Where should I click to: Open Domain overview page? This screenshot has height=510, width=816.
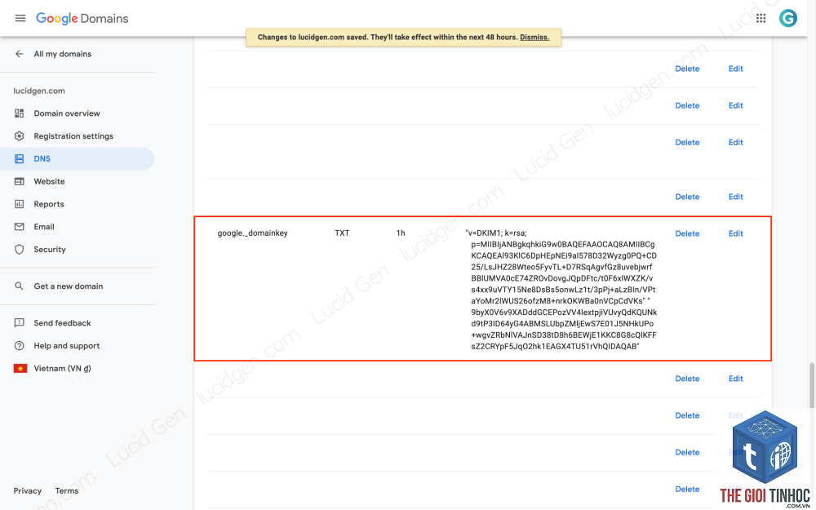pyautogui.click(x=67, y=113)
